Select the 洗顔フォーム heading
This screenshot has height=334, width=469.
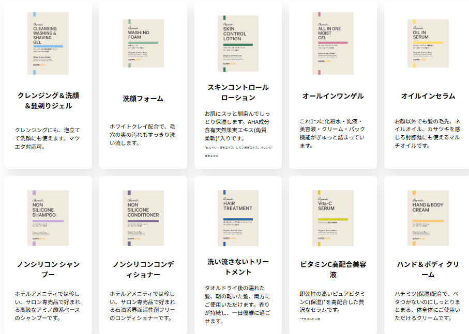[x=143, y=99]
